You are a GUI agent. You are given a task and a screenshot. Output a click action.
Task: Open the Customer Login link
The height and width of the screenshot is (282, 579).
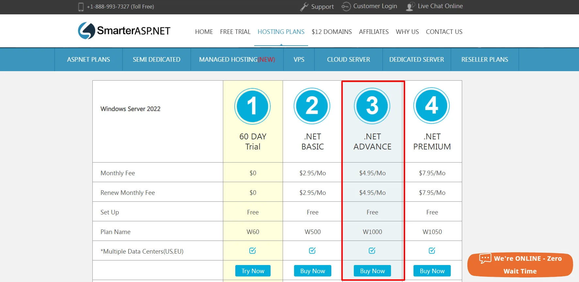(375, 6)
